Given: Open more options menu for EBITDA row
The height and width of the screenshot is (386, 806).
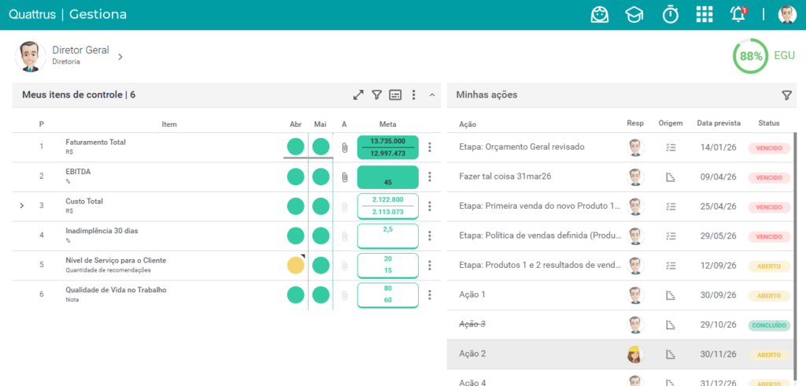Looking at the screenshot, I should [x=430, y=177].
